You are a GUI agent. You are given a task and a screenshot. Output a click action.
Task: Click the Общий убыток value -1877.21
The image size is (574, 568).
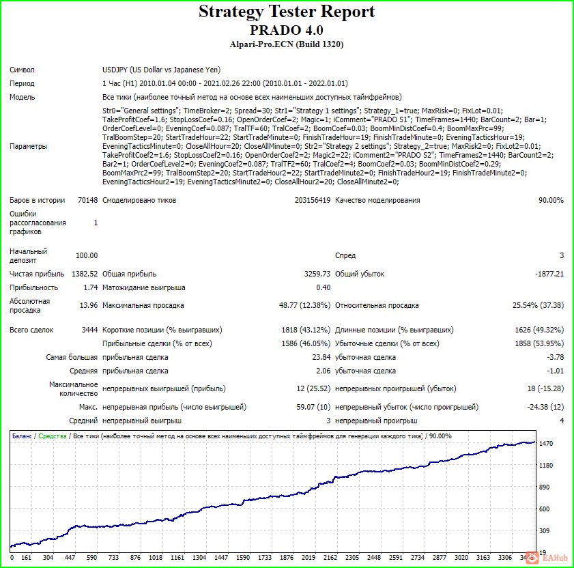[549, 274]
